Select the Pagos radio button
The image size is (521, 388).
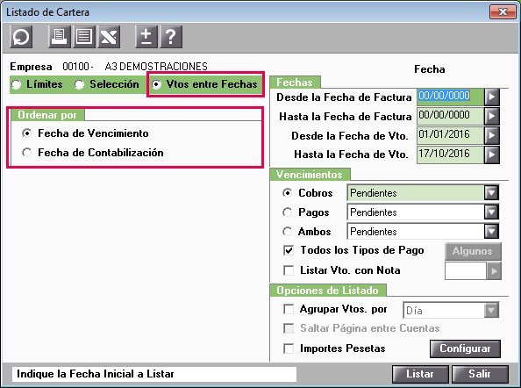(x=287, y=212)
